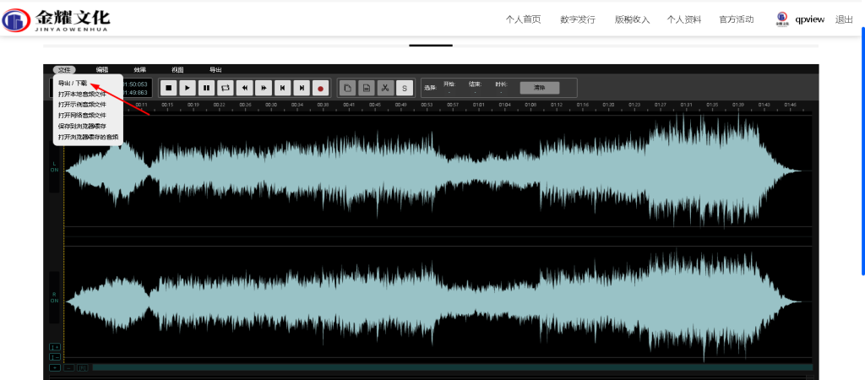Click the copy selection icon
The width and height of the screenshot is (865, 380).
(x=347, y=88)
